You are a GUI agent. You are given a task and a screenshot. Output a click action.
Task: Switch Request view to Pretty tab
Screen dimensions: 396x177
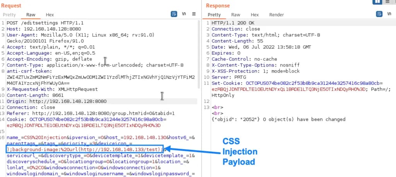(x=9, y=15)
